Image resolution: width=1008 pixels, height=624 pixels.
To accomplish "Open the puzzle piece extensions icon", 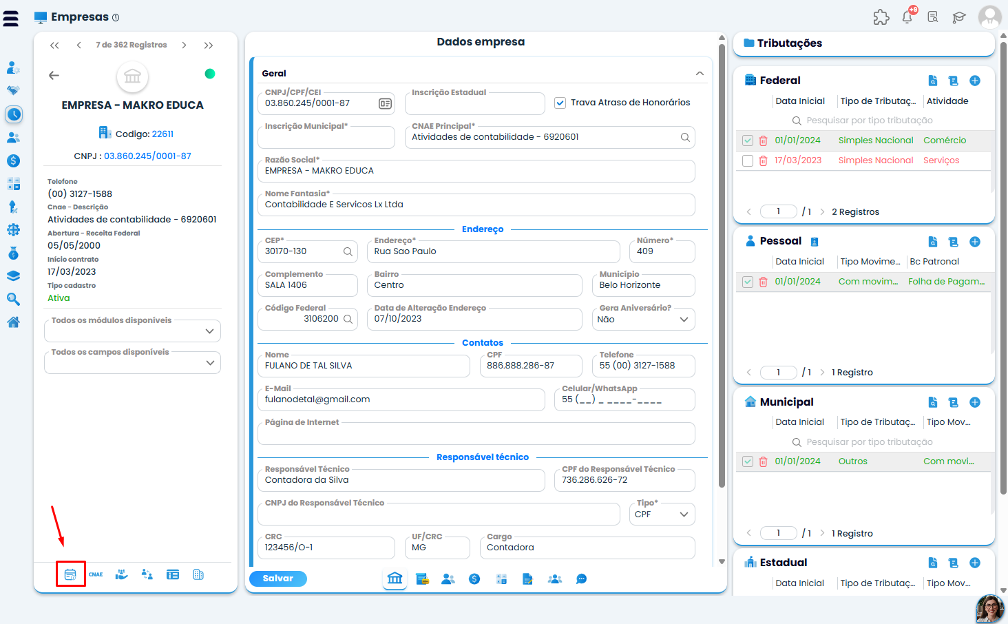I will 881,17.
